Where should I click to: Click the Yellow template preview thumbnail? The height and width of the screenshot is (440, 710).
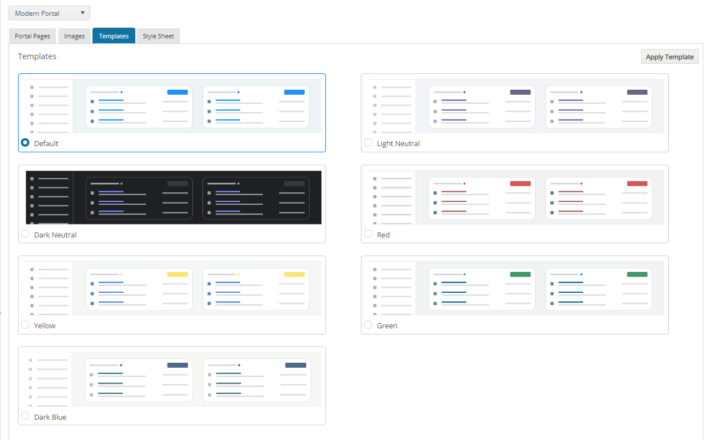(174, 288)
